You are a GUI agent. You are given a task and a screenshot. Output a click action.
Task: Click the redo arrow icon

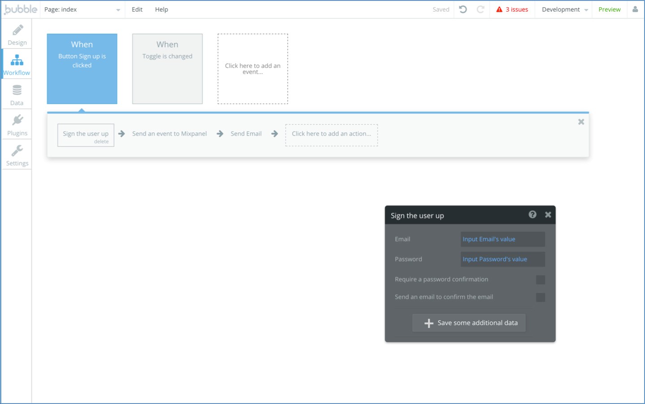click(x=480, y=9)
